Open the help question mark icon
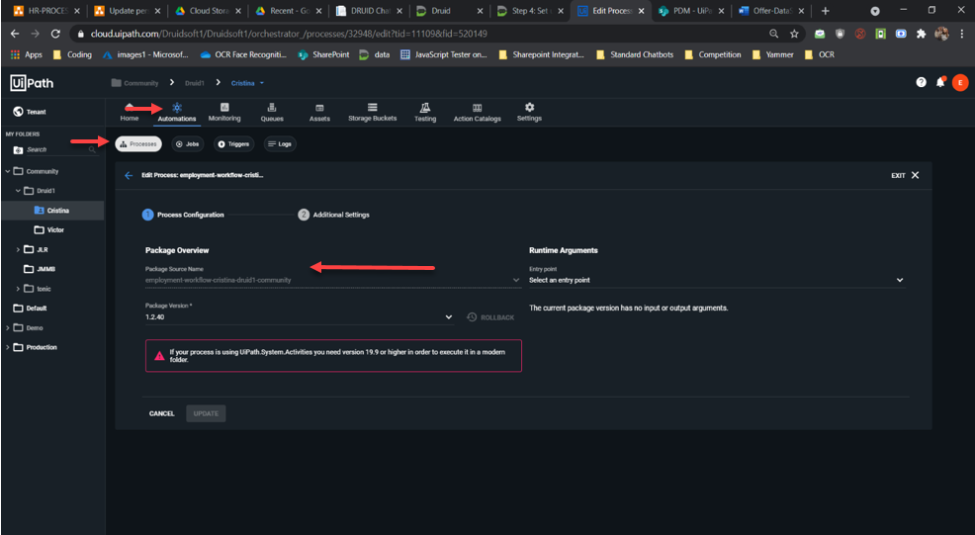Screen dimensions: 975x535 click(x=921, y=82)
